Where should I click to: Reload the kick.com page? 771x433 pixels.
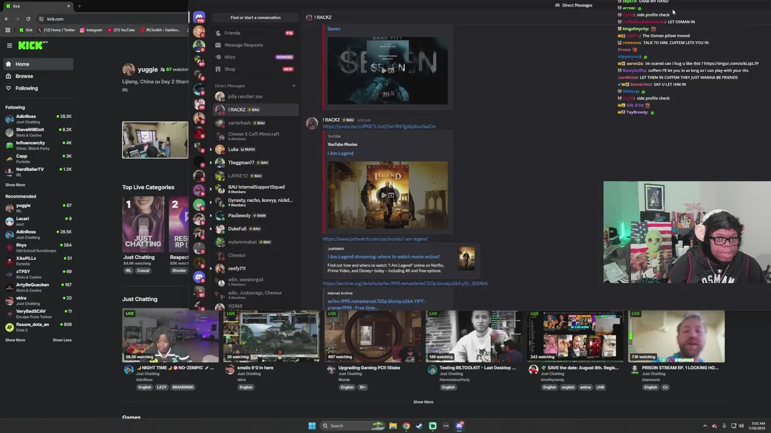28,19
